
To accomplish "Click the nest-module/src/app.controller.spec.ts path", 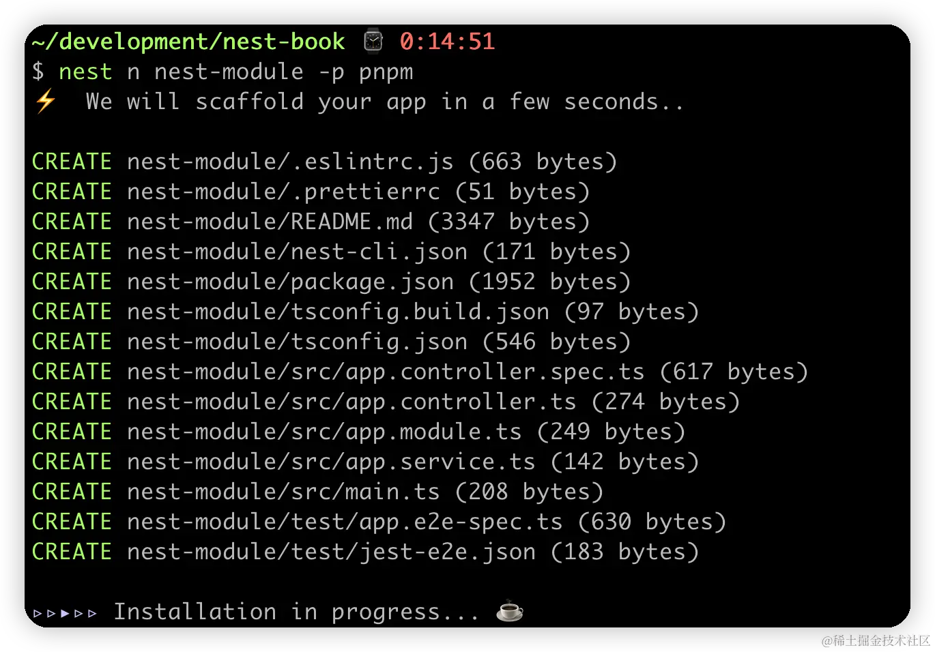I will coord(386,372).
